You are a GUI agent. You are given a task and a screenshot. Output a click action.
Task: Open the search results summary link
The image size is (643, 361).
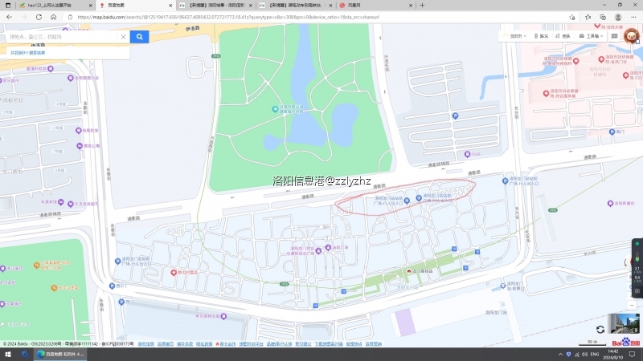pyautogui.click(x=28, y=53)
